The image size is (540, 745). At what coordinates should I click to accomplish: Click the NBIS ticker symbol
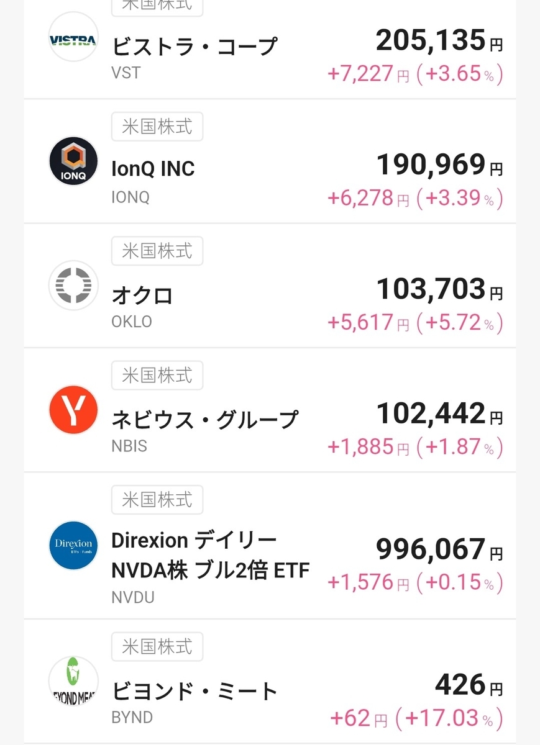129,446
